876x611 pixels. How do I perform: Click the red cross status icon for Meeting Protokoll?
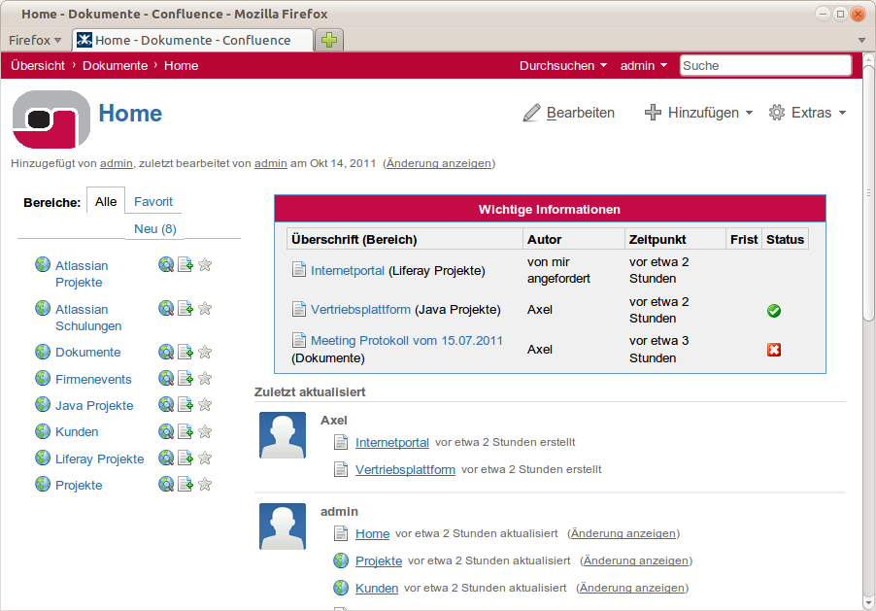pyautogui.click(x=774, y=350)
